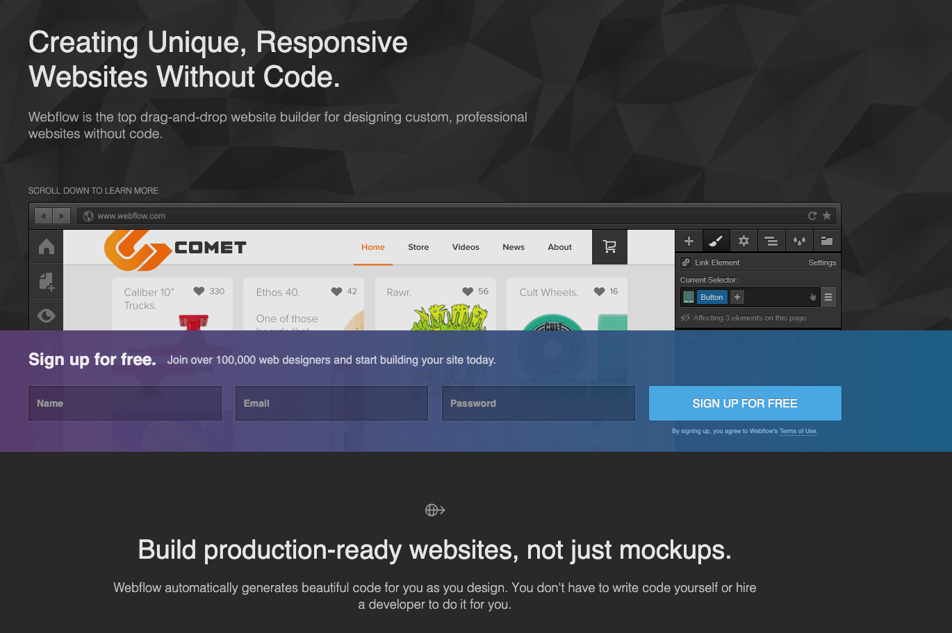The image size is (952, 633).
Task: Select the paintbrush Style panel icon
Action: click(x=716, y=240)
